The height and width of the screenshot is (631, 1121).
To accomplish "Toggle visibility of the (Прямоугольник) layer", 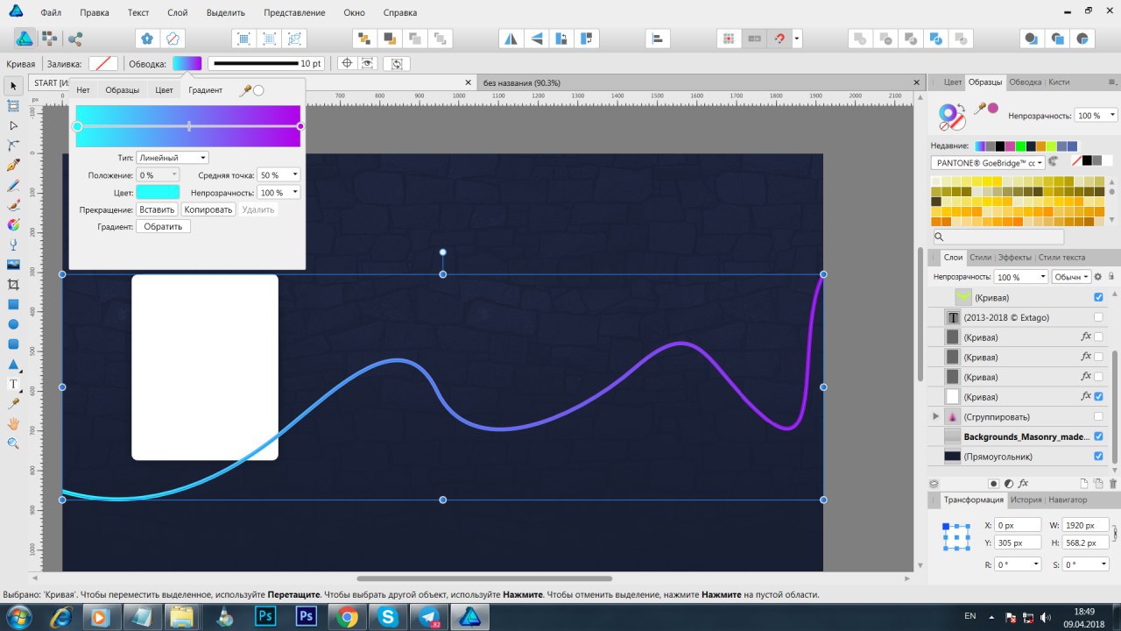I will point(1098,457).
